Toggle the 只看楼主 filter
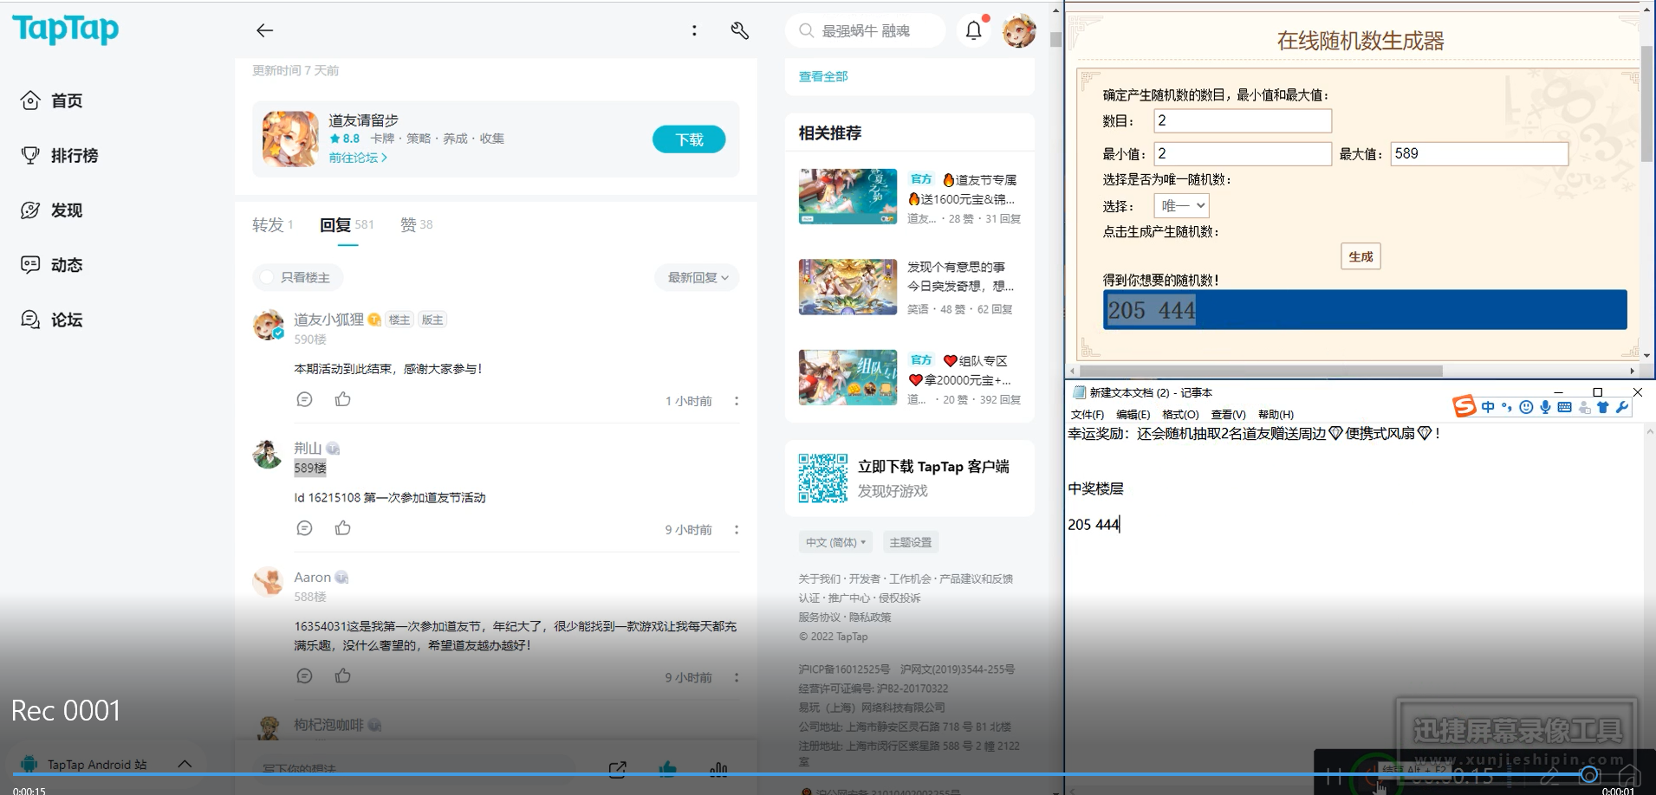This screenshot has height=795, width=1656. (296, 277)
